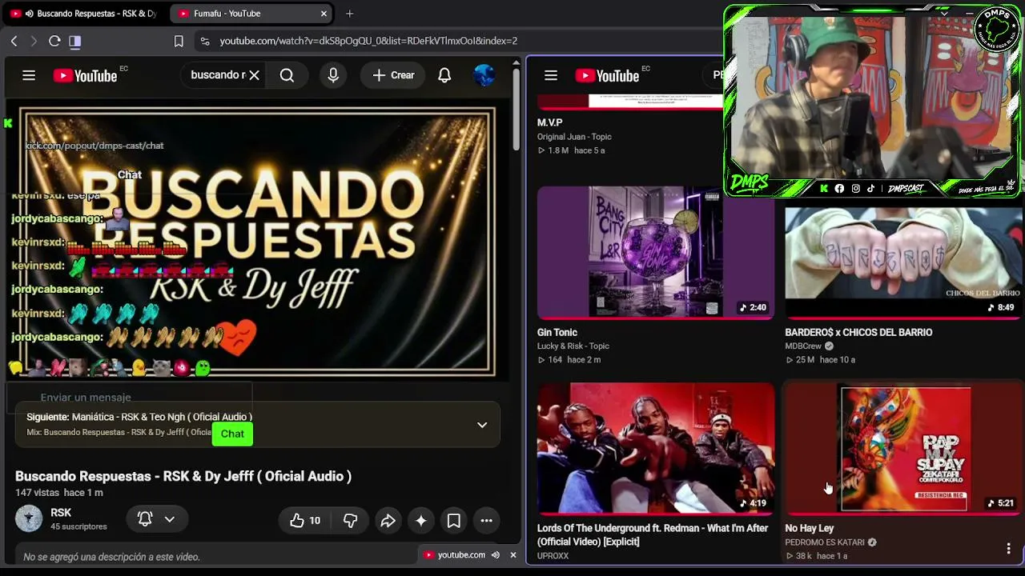Toggle the RSK subscription notification bell

click(x=145, y=519)
